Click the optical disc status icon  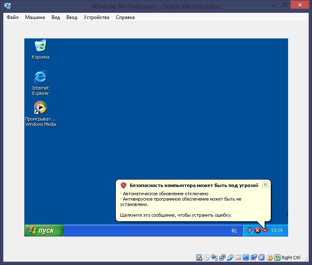coord(207,258)
